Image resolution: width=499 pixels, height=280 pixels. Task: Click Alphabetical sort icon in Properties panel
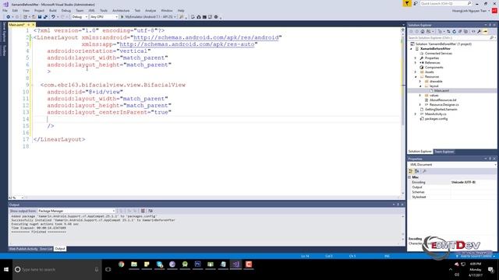417,171
